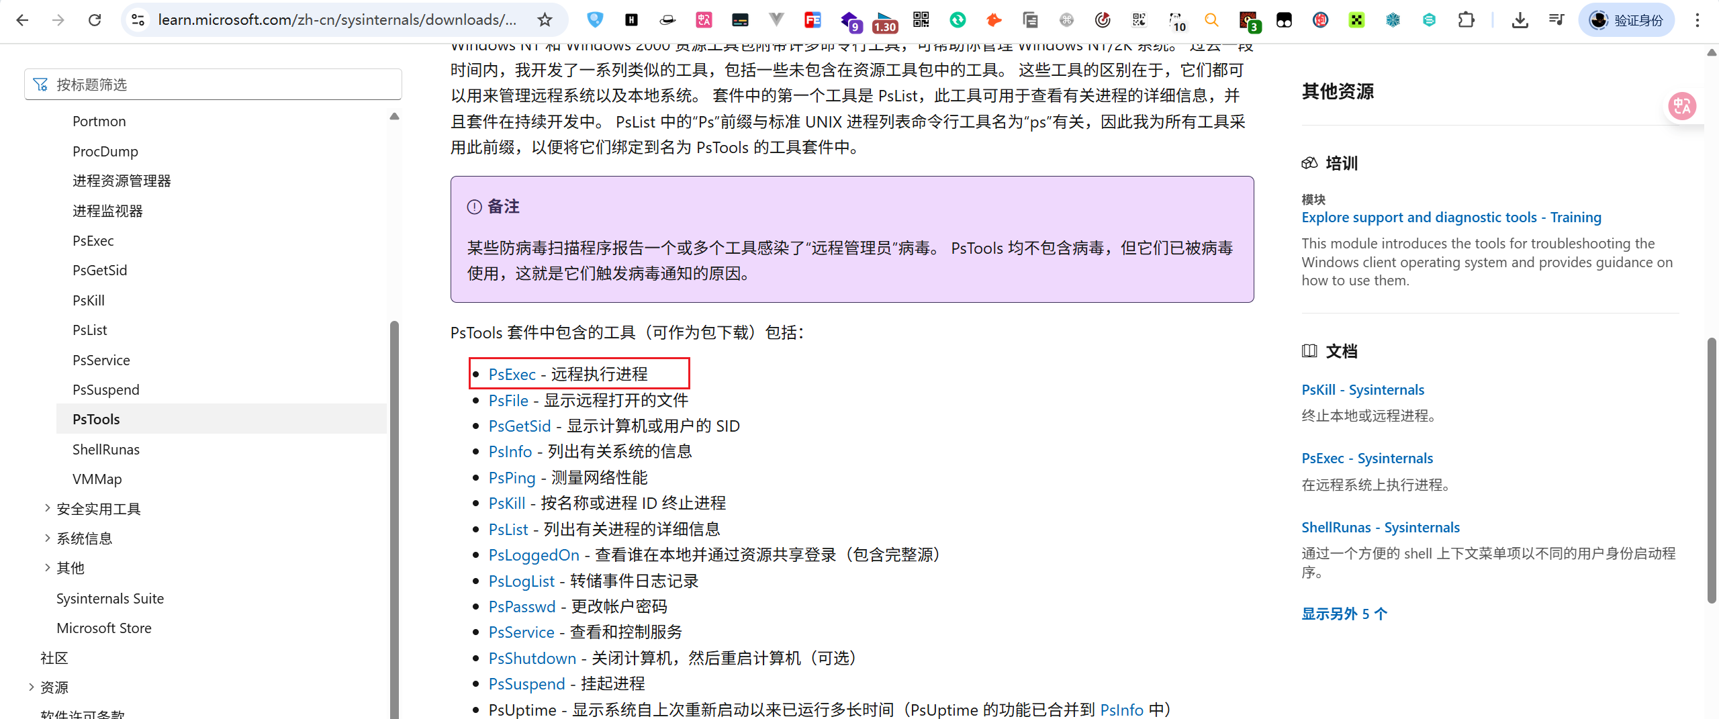Viewport: 1719px width, 719px height.
Task: Click the media control music-note icon
Action: 1556,20
